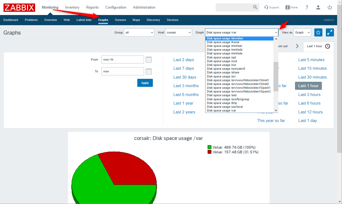Click the Apply button
This screenshot has width=342, height=204.
pos(145,83)
